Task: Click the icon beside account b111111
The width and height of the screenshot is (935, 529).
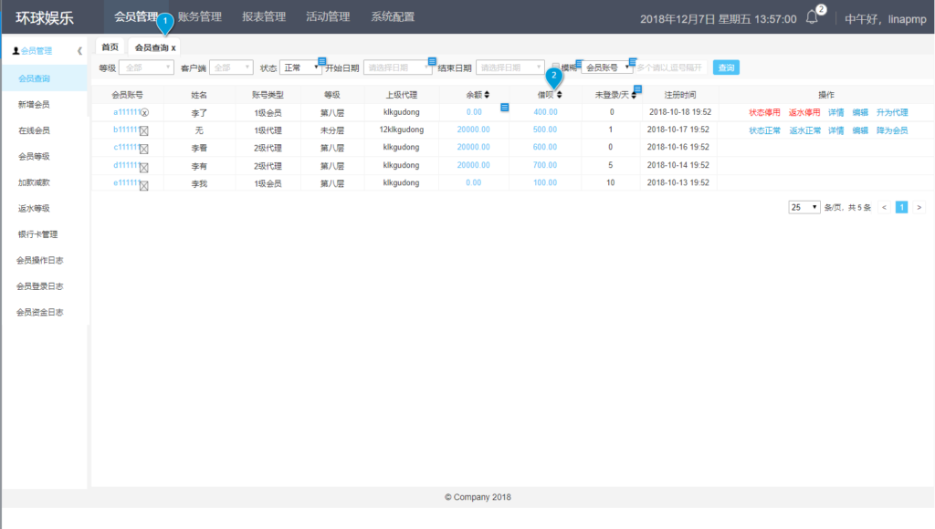Action: pyautogui.click(x=144, y=130)
